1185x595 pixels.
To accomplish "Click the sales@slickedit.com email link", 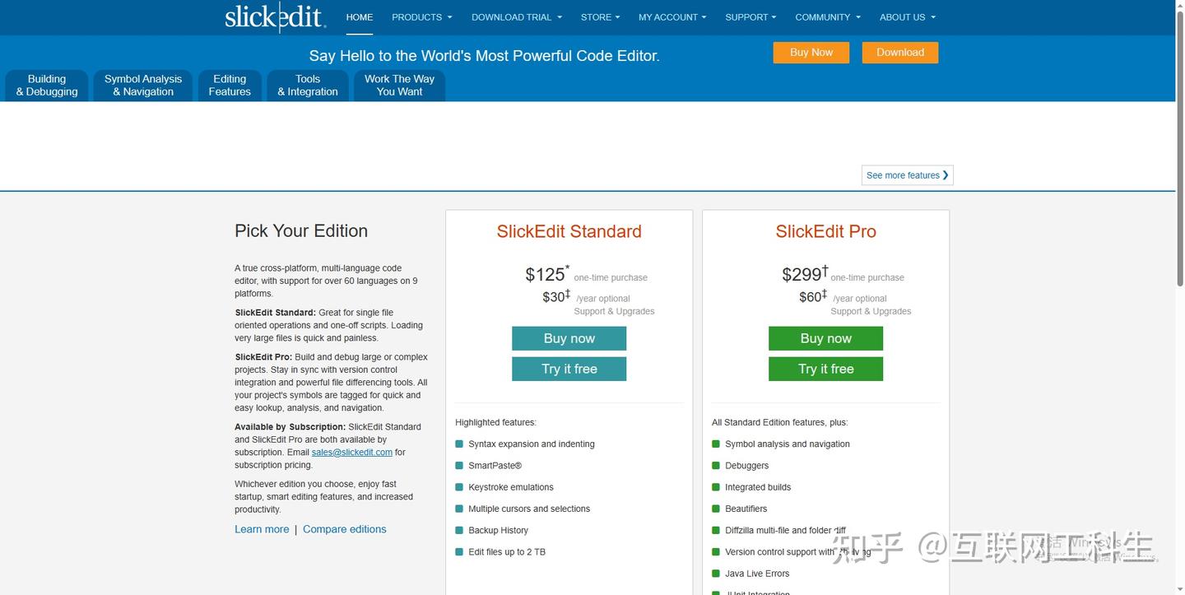I will pos(351,453).
